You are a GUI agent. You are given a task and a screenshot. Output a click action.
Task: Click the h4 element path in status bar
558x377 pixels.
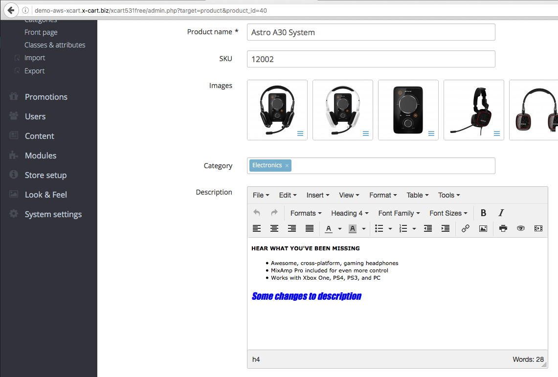click(x=256, y=359)
